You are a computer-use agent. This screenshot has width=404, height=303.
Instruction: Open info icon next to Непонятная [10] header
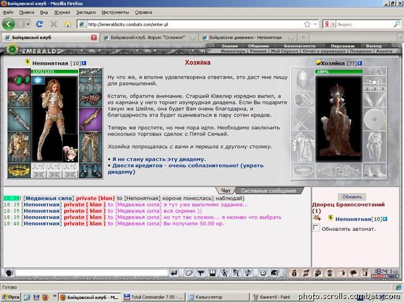pos(84,63)
